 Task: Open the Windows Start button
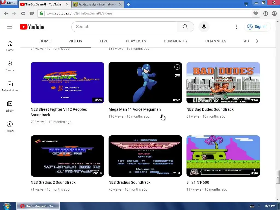[7, 206]
